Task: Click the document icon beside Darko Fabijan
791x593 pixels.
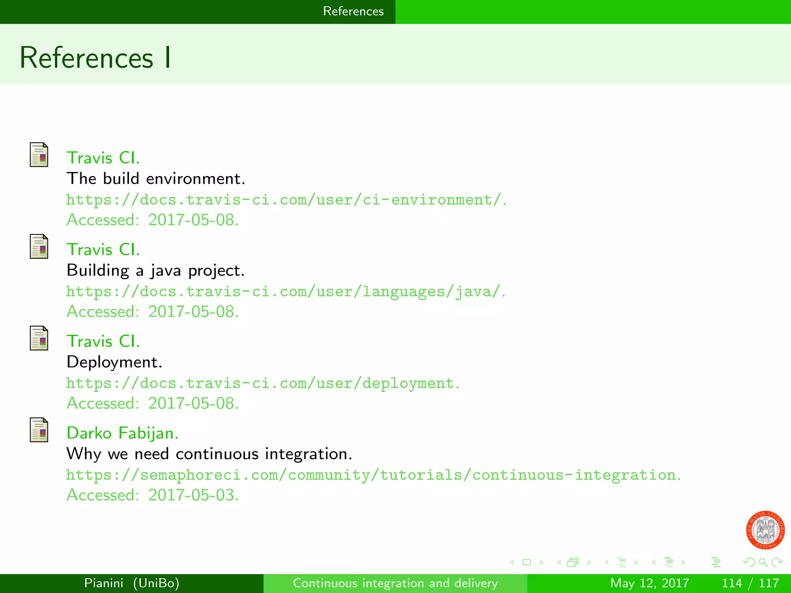Action: tap(39, 430)
